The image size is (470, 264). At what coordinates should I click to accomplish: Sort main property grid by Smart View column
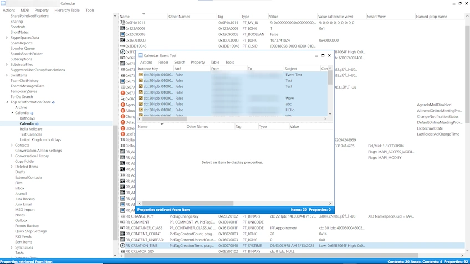pyautogui.click(x=390, y=17)
